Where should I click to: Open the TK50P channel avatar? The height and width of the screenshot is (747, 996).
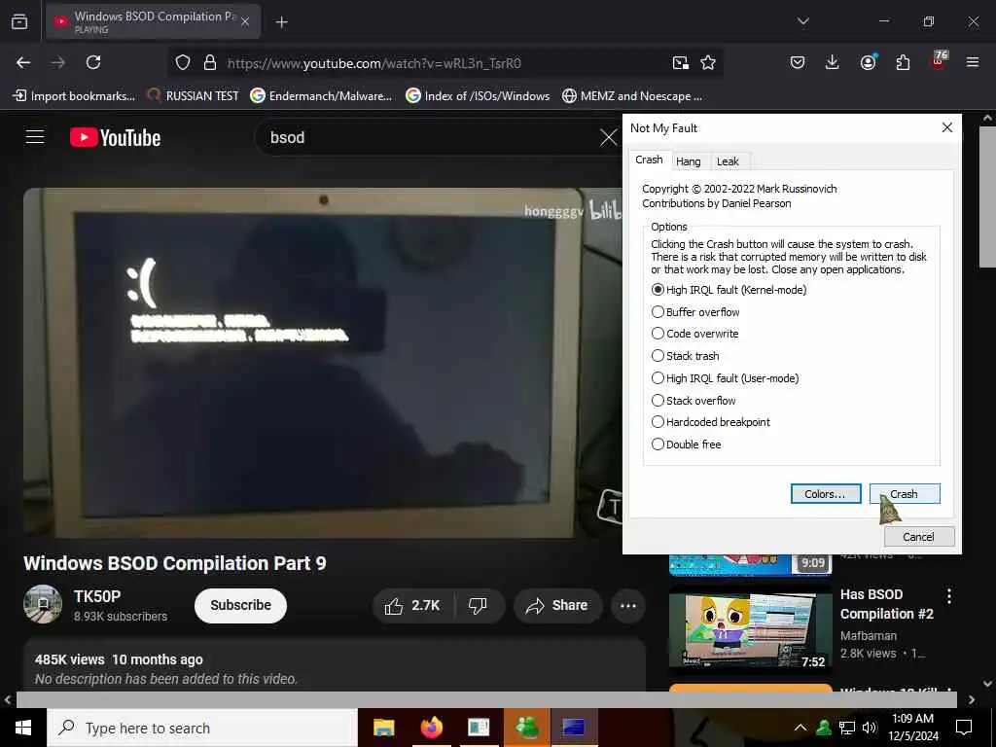pos(43,604)
